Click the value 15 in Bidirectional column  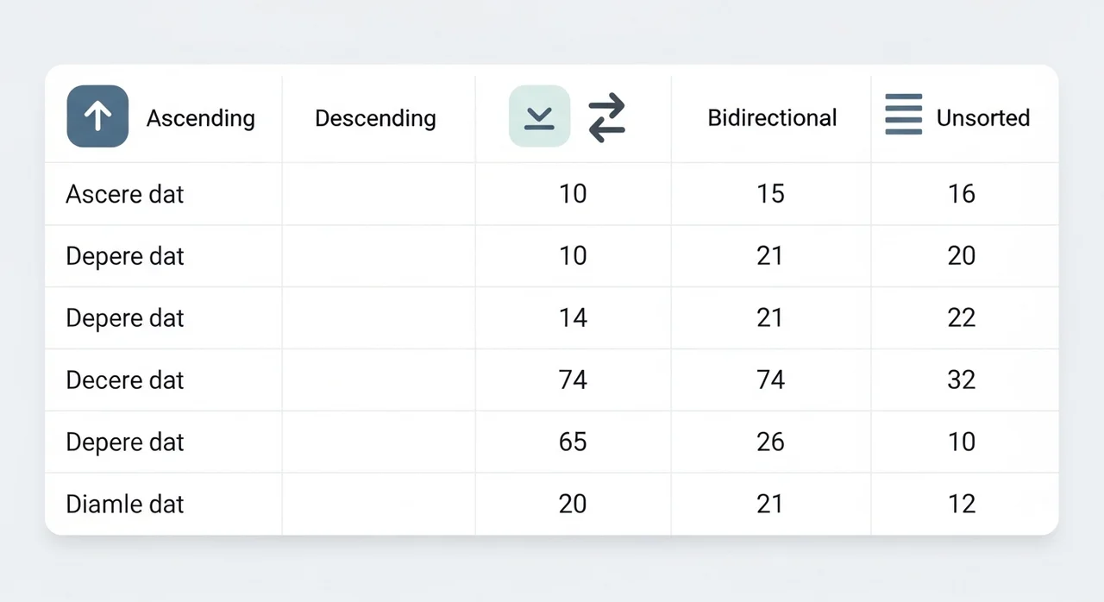pyautogui.click(x=770, y=194)
